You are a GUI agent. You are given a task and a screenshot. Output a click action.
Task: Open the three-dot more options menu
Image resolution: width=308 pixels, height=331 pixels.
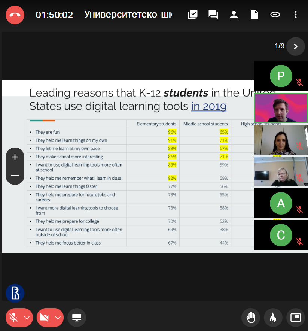296,15
